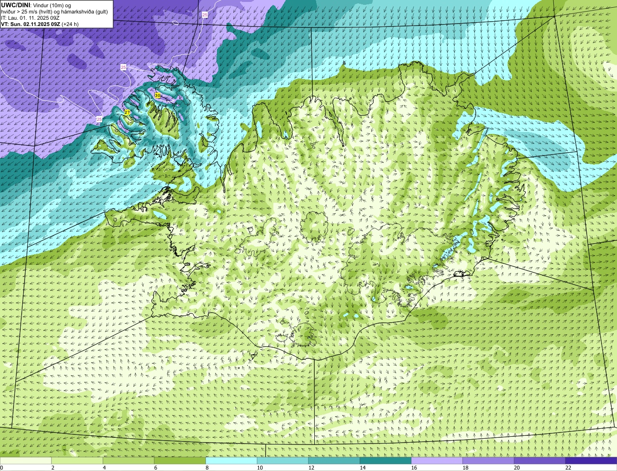The width and height of the screenshot is (617, 471).
Task: Select the 2–4 m/s legend color swatch
Action: click(x=77, y=460)
